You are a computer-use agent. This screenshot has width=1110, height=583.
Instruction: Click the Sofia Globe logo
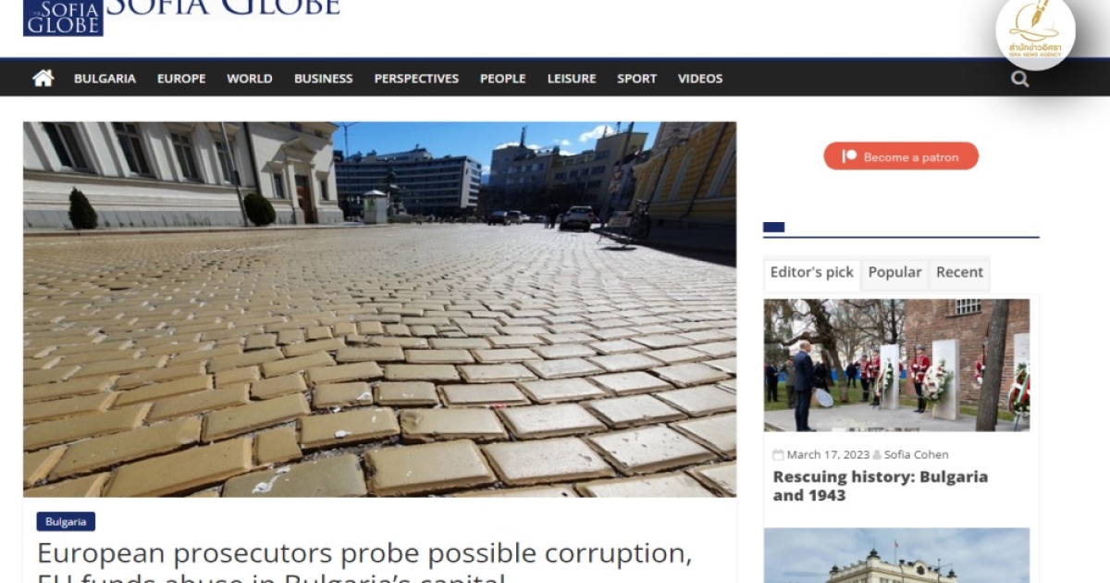tap(63, 18)
